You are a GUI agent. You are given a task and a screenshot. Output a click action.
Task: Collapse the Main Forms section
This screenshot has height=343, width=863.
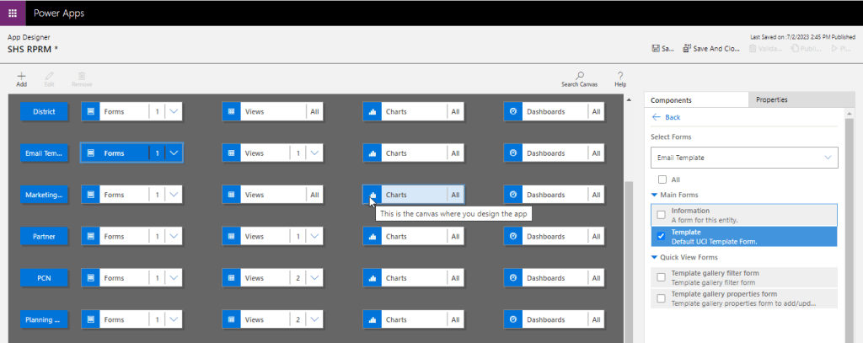click(x=656, y=196)
